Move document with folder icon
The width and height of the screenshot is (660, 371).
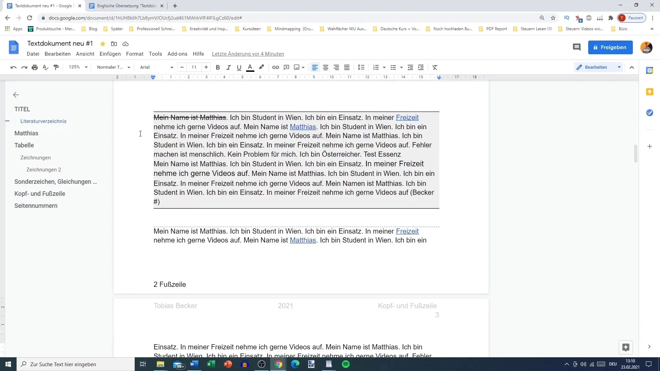[114, 44]
